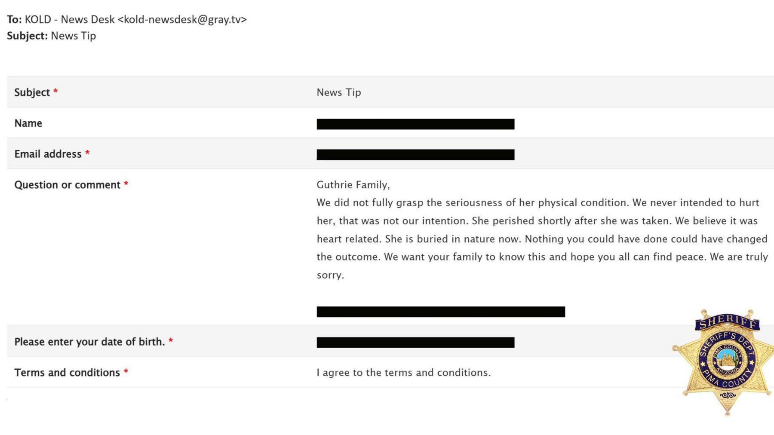The height and width of the screenshot is (435, 774).
Task: Click the Question or comment label
Action: pos(67,185)
